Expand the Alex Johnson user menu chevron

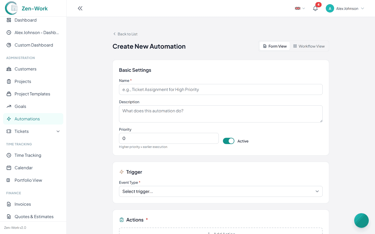coord(362,9)
